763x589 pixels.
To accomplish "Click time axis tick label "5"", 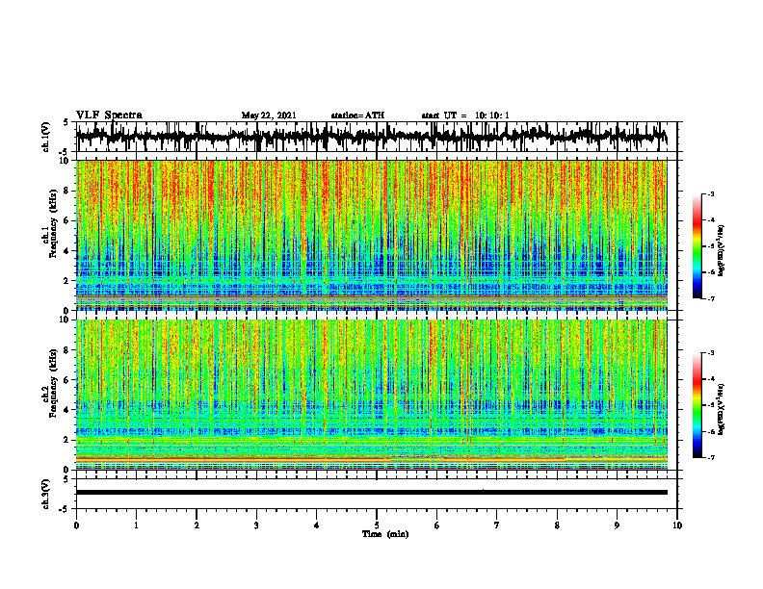I will [377, 525].
